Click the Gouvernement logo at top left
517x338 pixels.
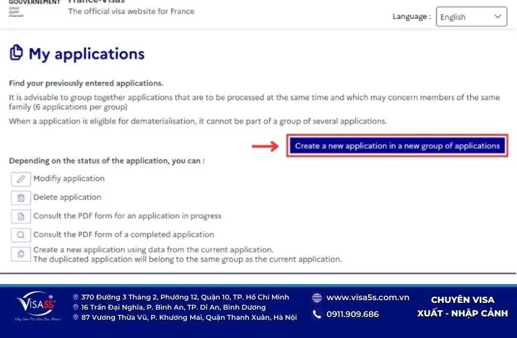click(x=35, y=8)
